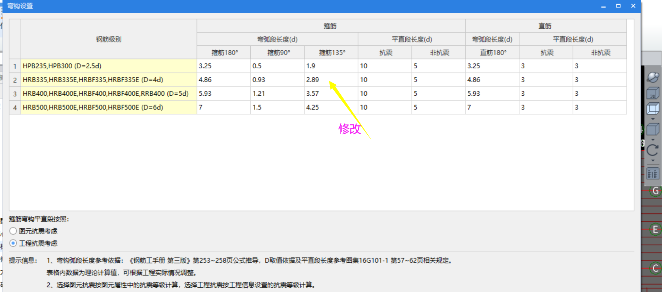Viewport: 662px width, 292px height.
Task: Select row number 1 in the table
Action: click(x=15, y=66)
